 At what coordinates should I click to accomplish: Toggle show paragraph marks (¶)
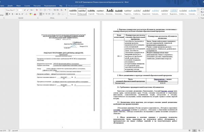tap(65, 10)
